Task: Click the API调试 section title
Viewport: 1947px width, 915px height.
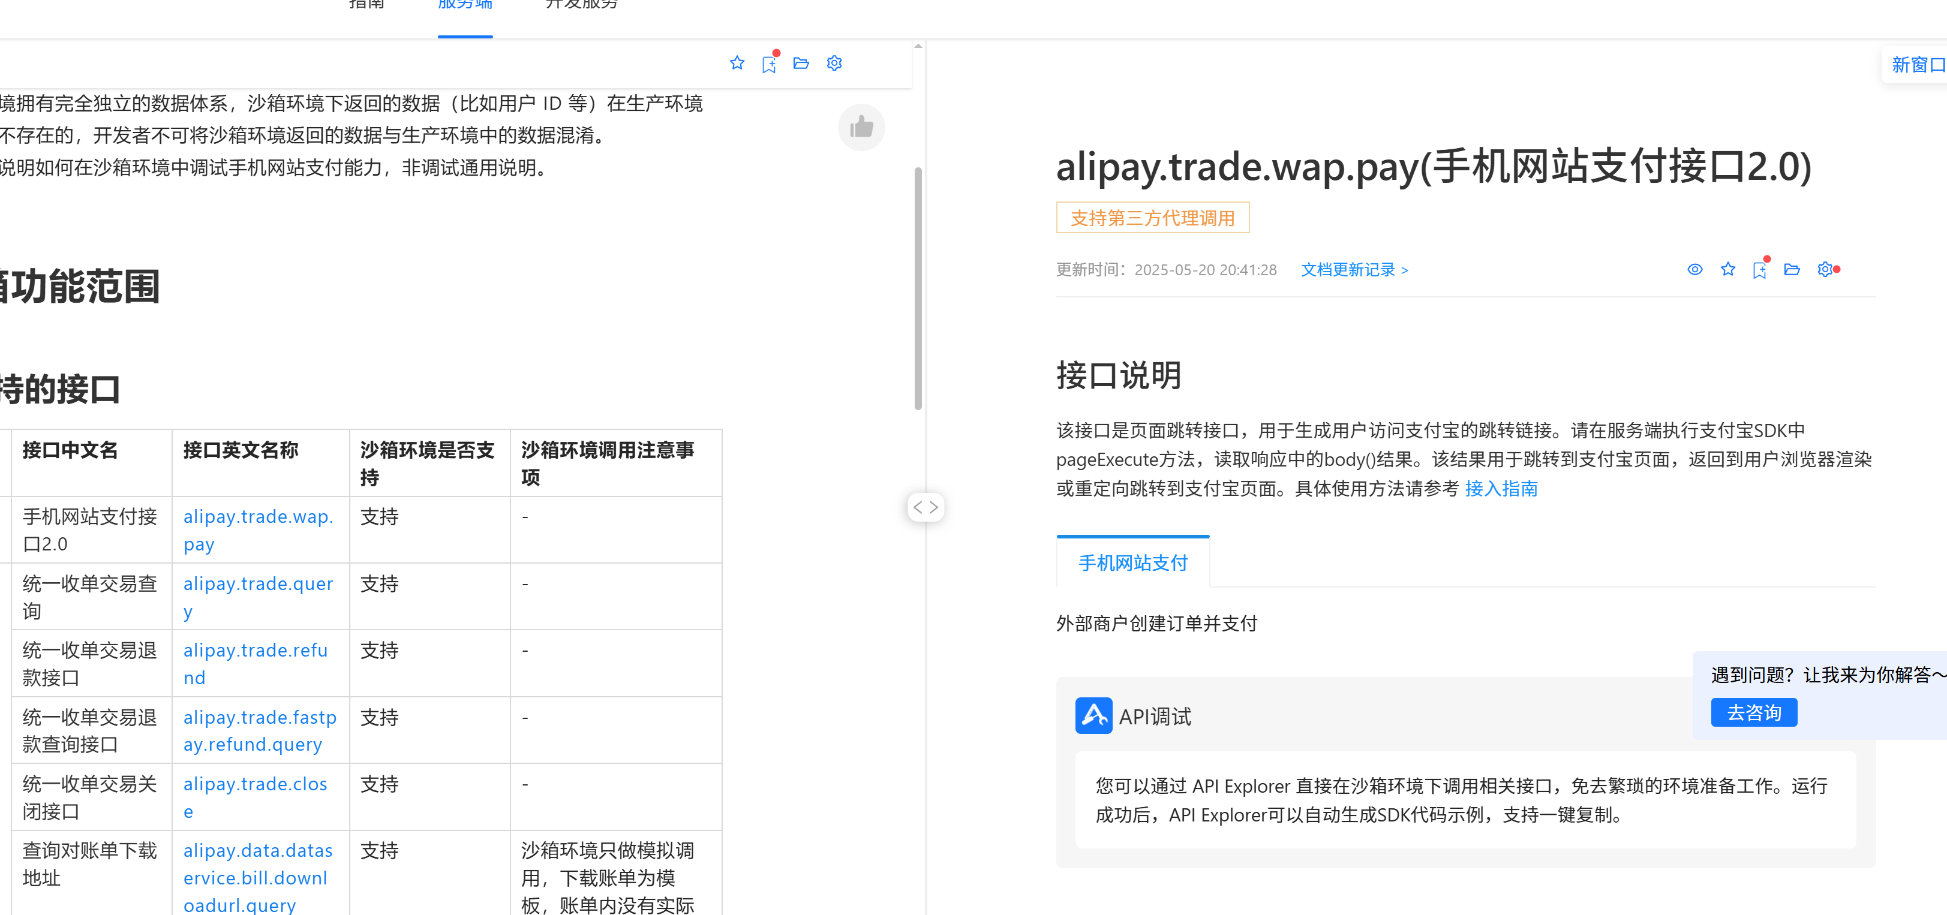Action: click(1154, 717)
